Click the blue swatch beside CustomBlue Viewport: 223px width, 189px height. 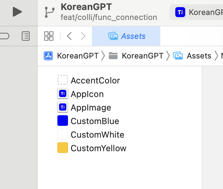[x=63, y=121]
